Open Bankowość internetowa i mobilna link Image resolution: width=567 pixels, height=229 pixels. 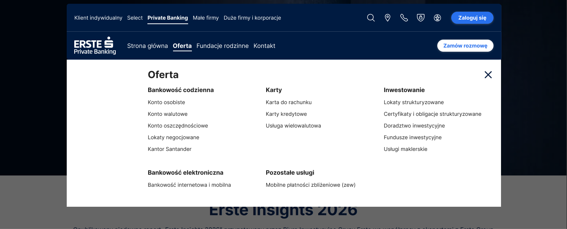[x=189, y=185]
